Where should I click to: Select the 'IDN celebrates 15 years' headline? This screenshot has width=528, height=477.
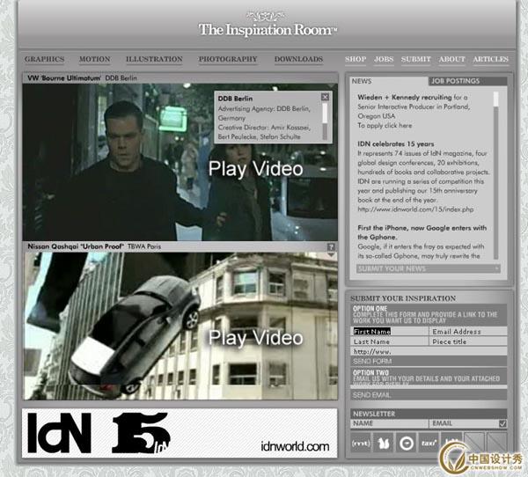tap(396, 143)
